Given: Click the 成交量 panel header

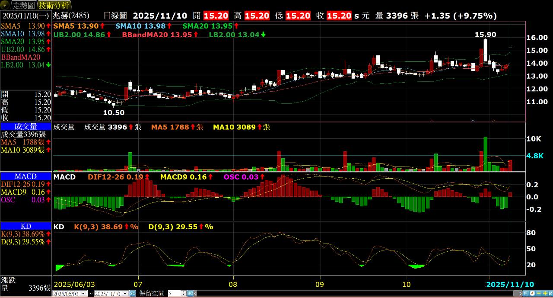Looking at the screenshot, I should [x=26, y=126].
